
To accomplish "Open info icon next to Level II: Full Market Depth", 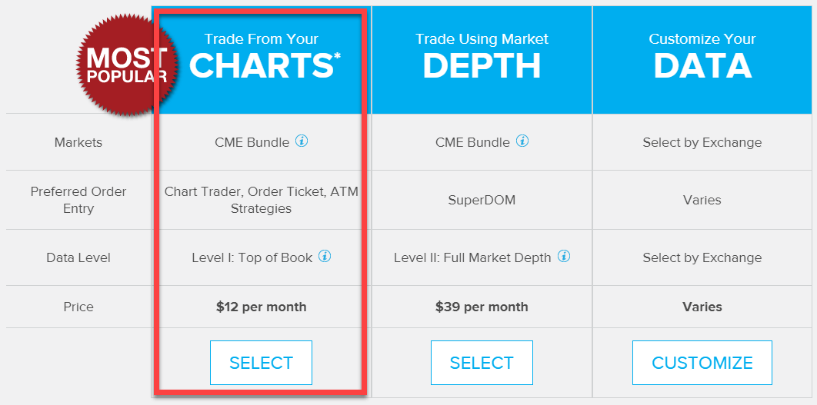I will 564,256.
